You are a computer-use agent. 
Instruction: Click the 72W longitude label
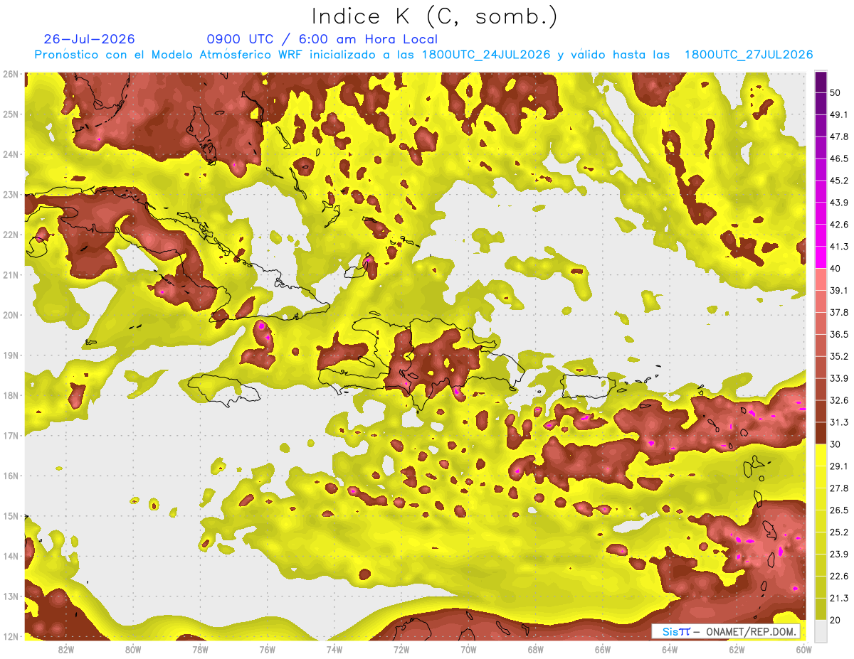click(x=401, y=650)
